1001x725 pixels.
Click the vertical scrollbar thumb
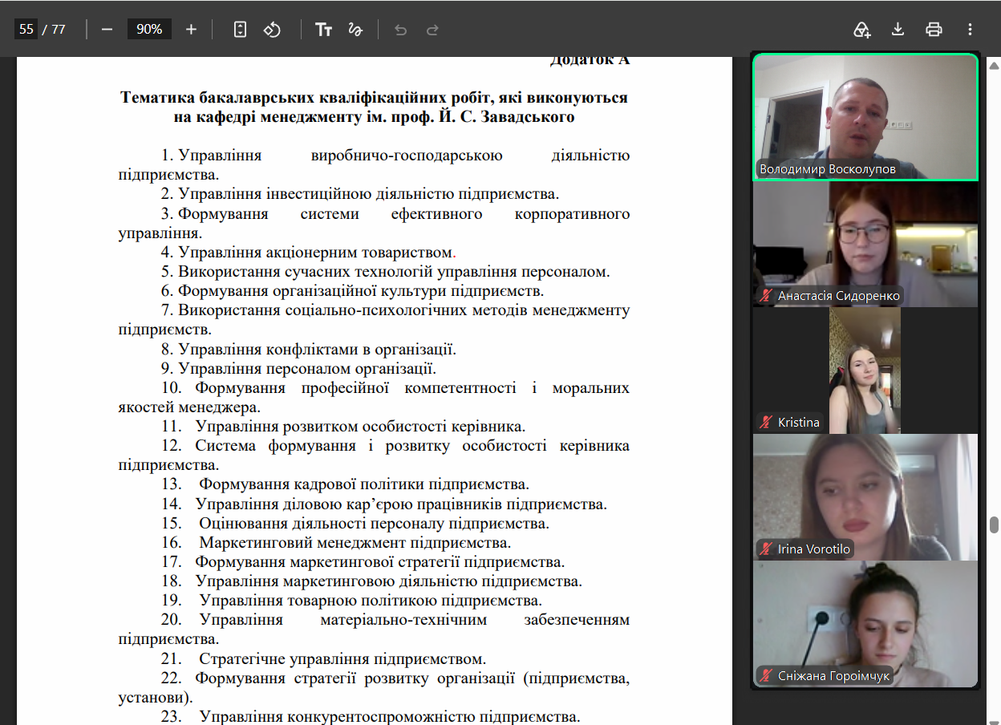pyautogui.click(x=994, y=525)
